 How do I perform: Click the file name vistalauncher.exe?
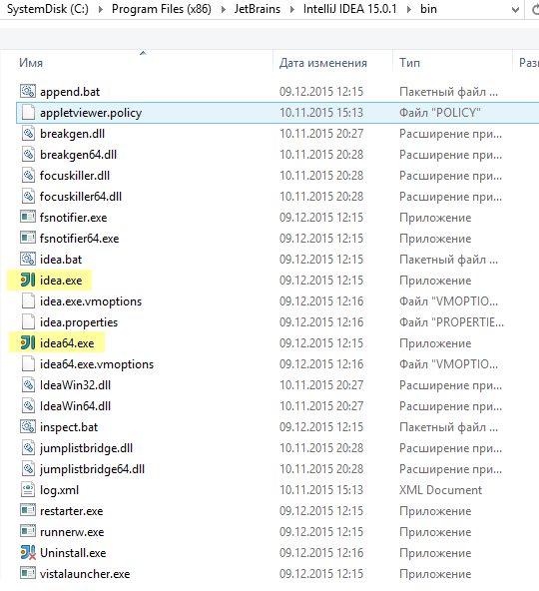85,574
